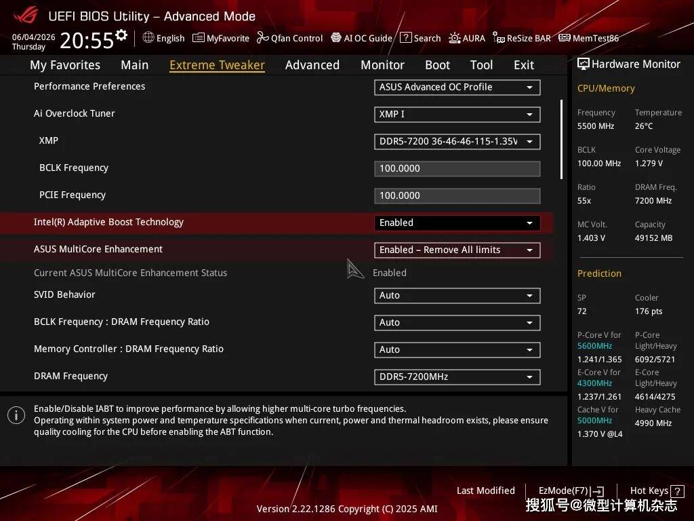The height and width of the screenshot is (521, 694).
Task: Launch AI OC Guide icon
Action: 336,38
